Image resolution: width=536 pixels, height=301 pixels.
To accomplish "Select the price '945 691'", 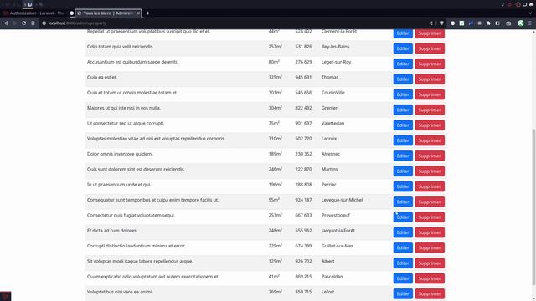I will tap(303, 77).
